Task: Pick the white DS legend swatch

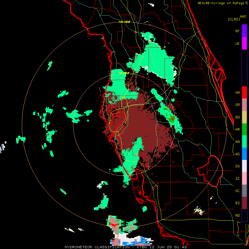Action: 244,166
